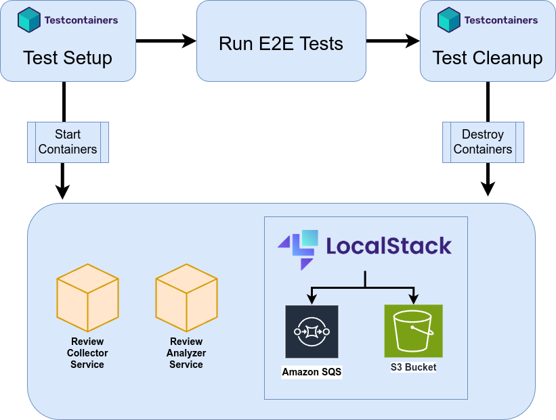This screenshot has width=556, height=420.
Task: Click the S3 Bucket label
Action: tap(414, 367)
